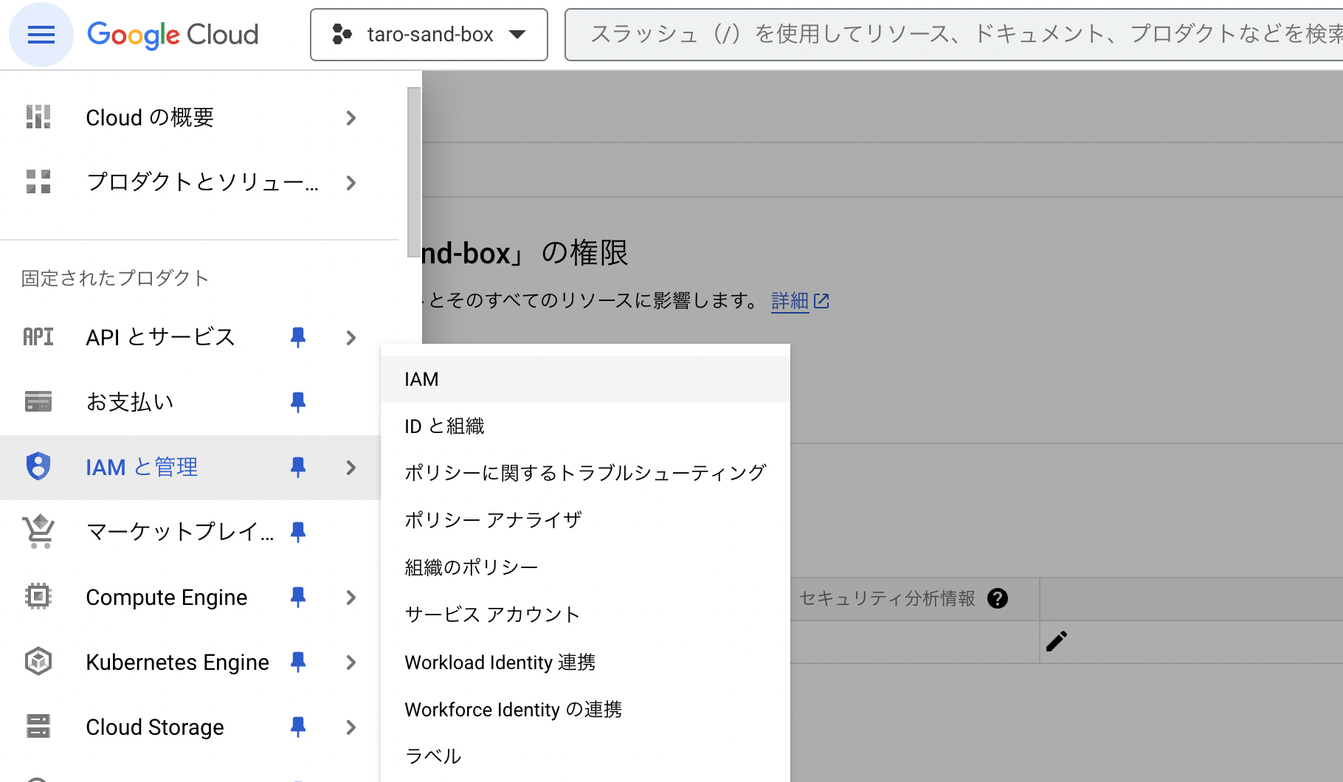
Task: Click the pencil edit principal icon
Action: pyautogui.click(x=1057, y=641)
